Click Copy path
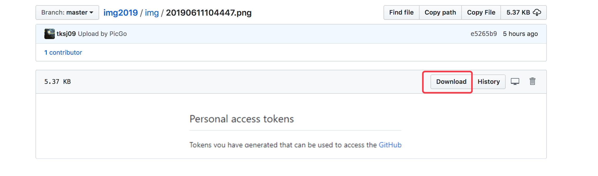The height and width of the screenshot is (176, 598). click(x=440, y=12)
